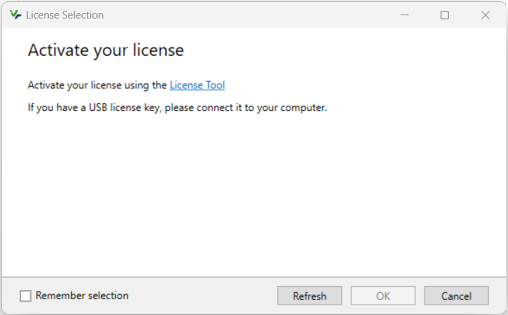Click the minimize button of the dialog
This screenshot has width=508, height=315.
(405, 15)
